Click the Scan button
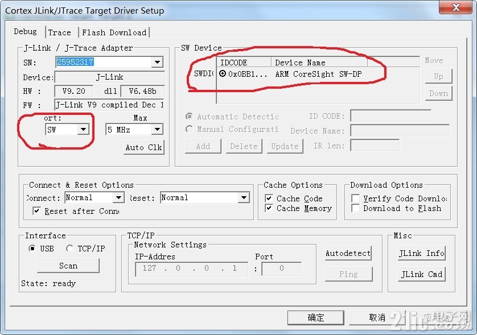This screenshot has height=335, width=477. click(68, 266)
